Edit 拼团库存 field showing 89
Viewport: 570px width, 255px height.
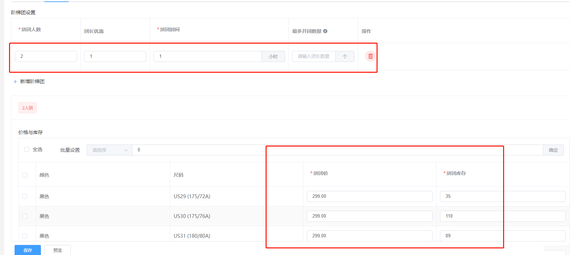[503, 236]
